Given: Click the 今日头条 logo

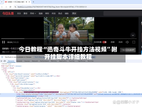Looking at the screenshot, I should [8, 13].
